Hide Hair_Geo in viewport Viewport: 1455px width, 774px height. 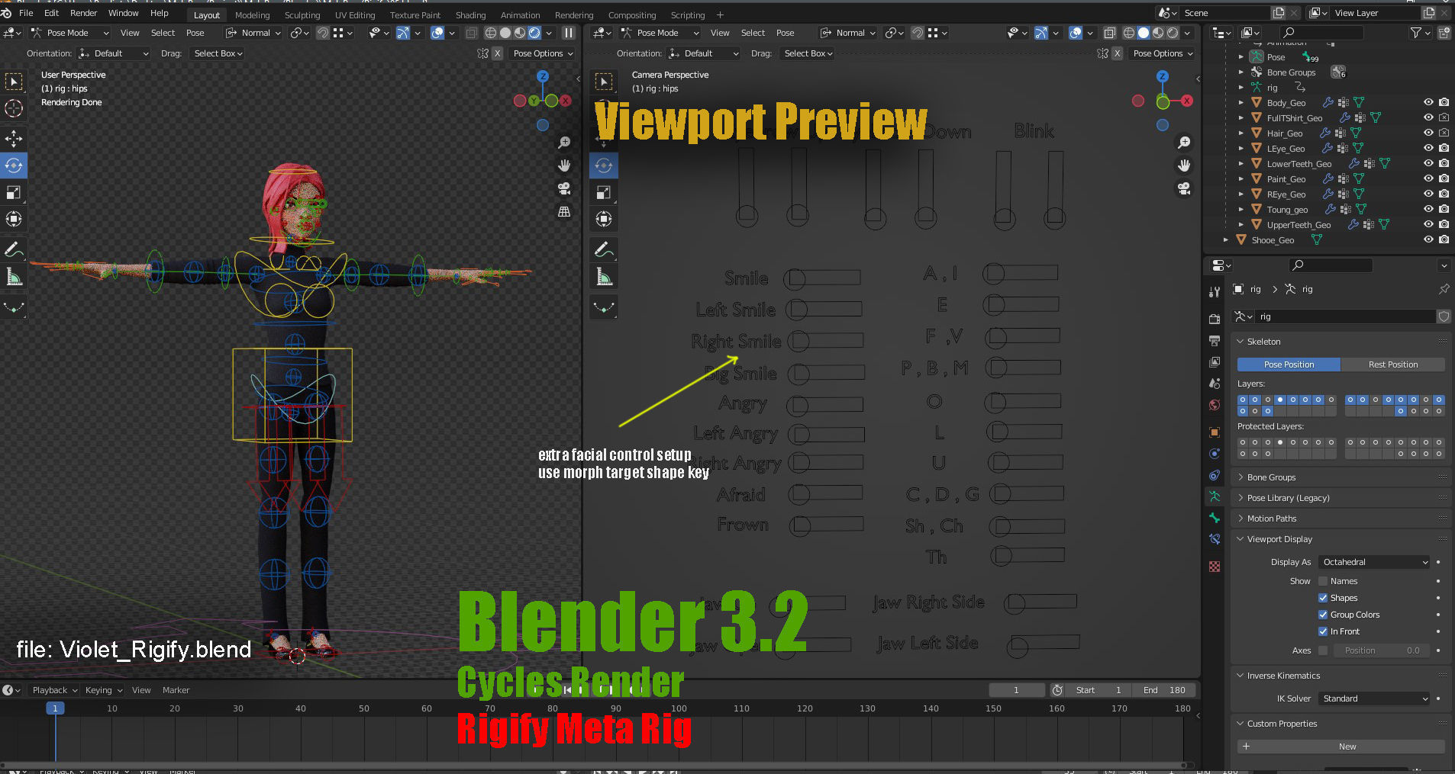tap(1428, 133)
